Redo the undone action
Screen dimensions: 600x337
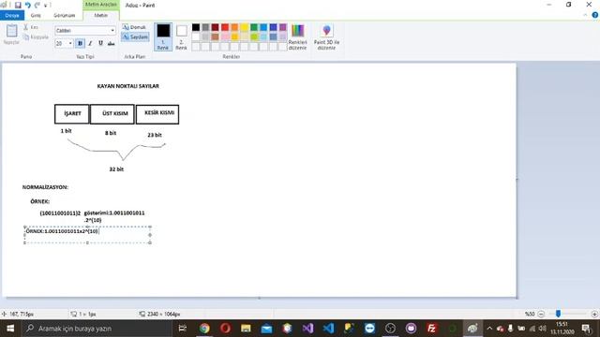(37, 5)
